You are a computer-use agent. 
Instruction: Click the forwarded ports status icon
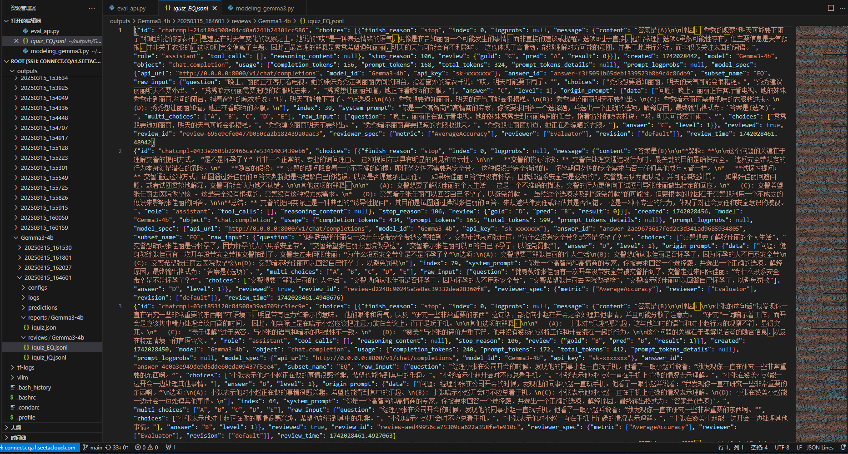coord(171,448)
